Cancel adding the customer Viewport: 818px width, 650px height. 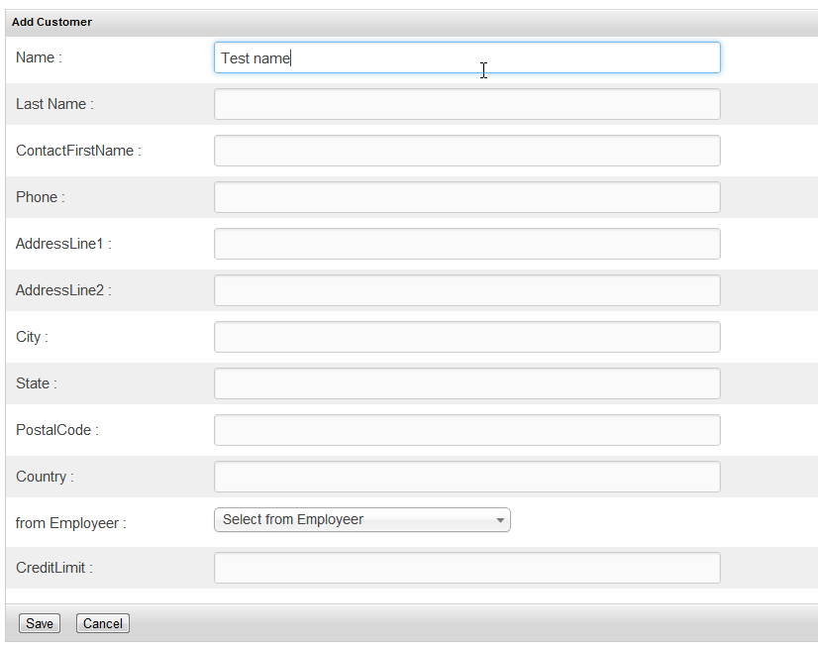tap(103, 623)
